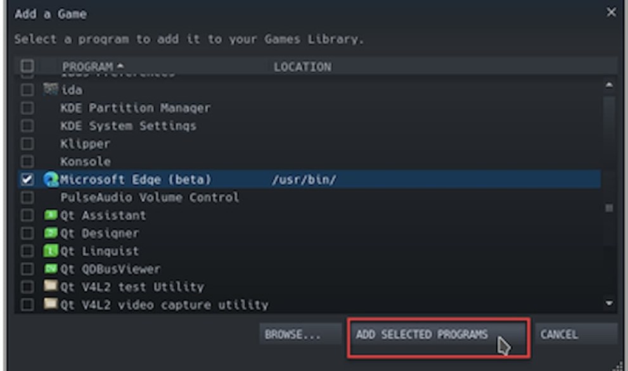The width and height of the screenshot is (628, 371).
Task: Uncheck the Microsoft Edge (beta) checkbox
Action: pyautogui.click(x=27, y=180)
